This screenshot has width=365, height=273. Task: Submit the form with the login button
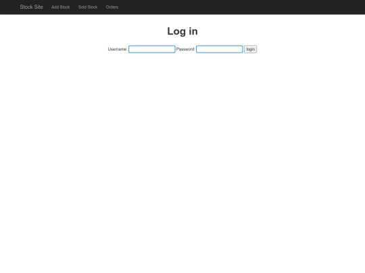[x=251, y=49]
